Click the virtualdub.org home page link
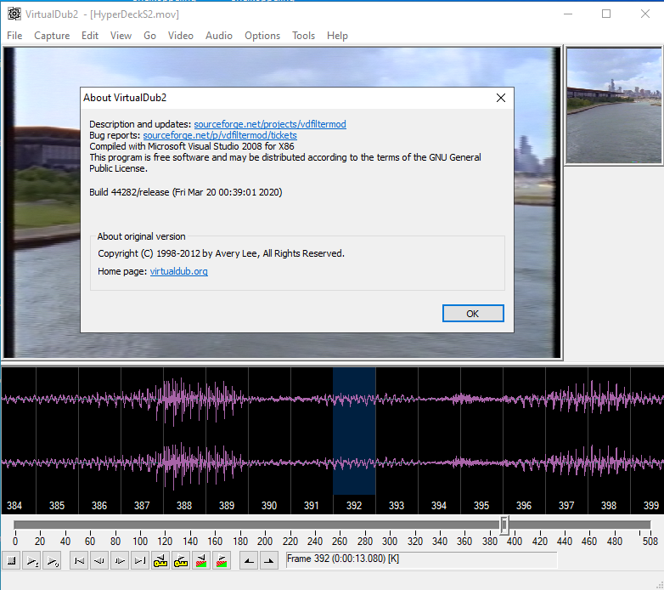664x590 pixels. point(178,271)
